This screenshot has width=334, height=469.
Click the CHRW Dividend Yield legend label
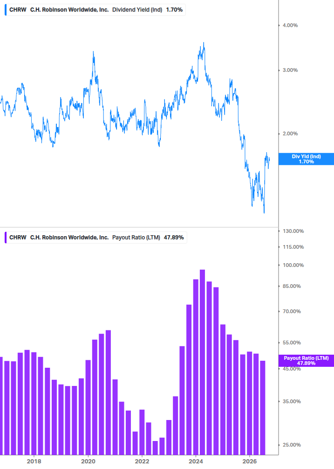(x=96, y=10)
